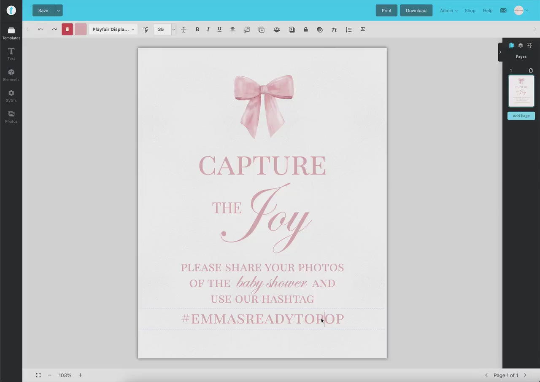The image size is (540, 382).
Task: Open the layer ordering icon in toolbar
Action: pyautogui.click(x=276, y=30)
